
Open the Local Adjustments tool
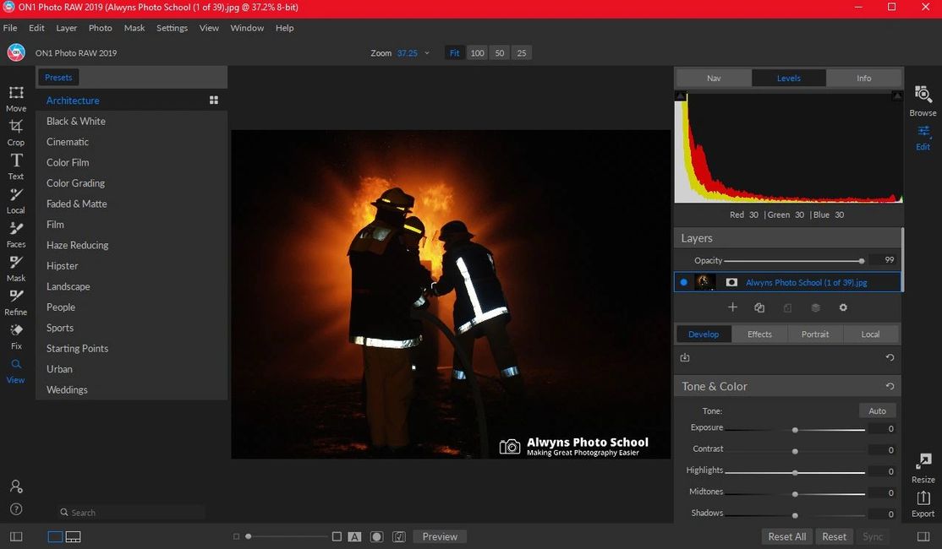(15, 199)
